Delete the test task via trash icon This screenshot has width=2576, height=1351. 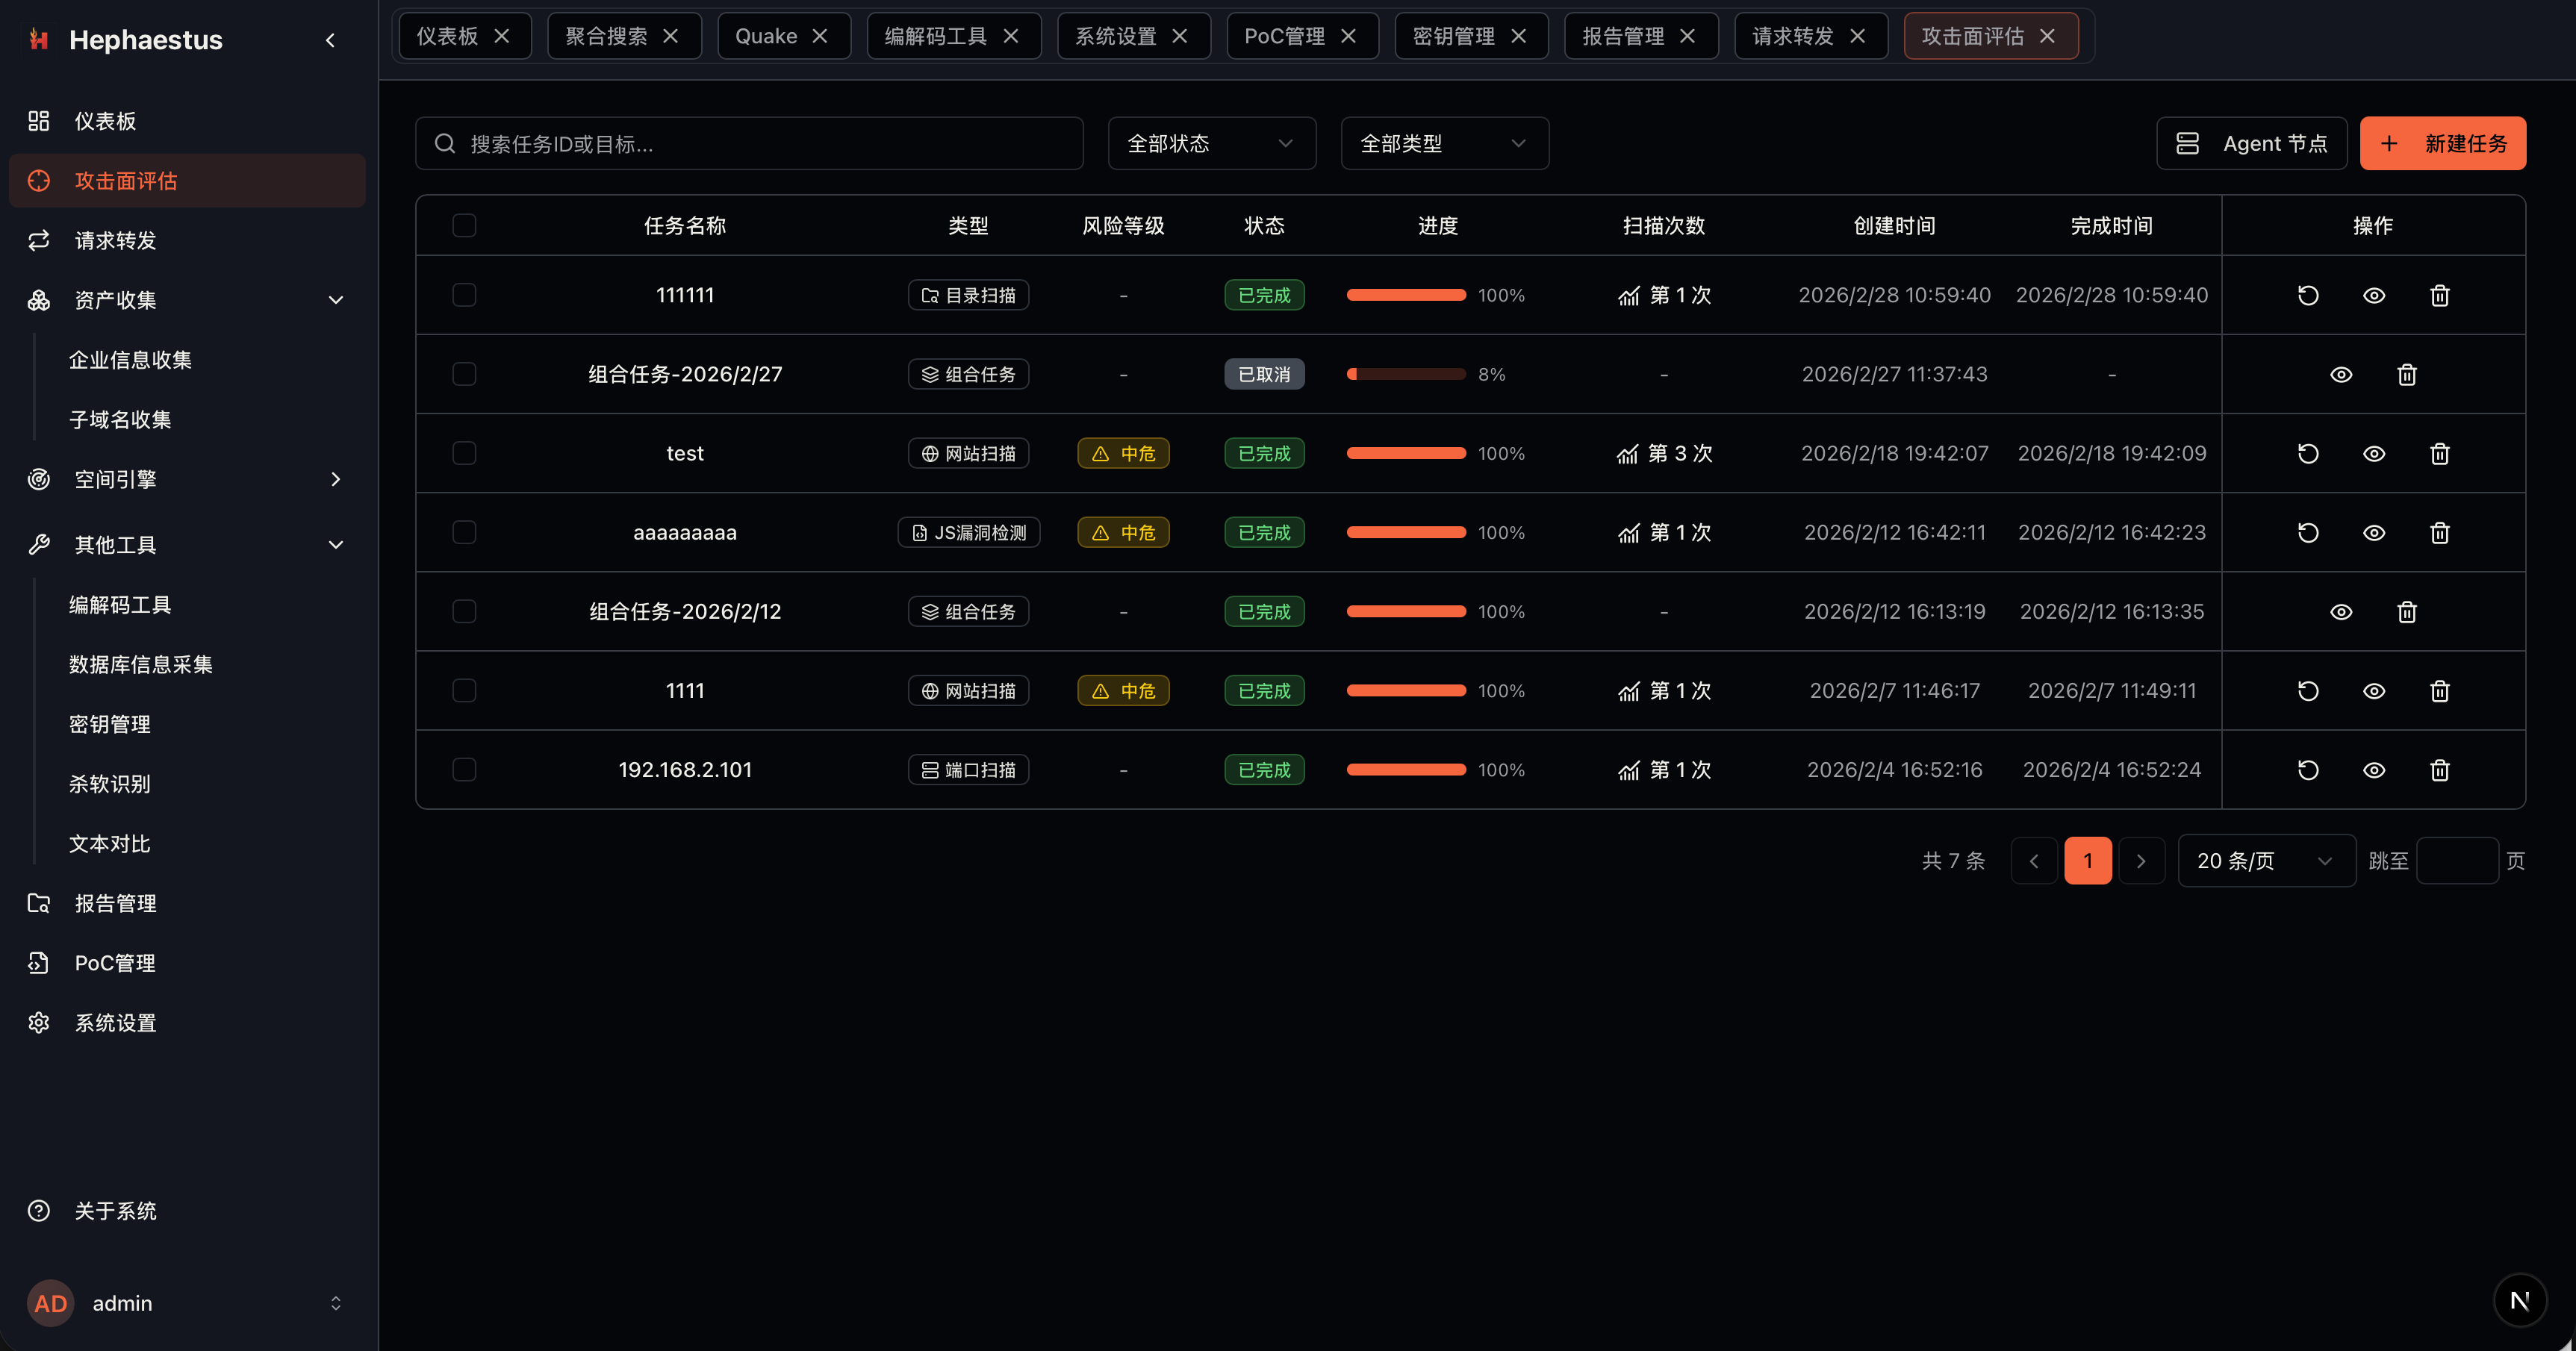pos(2439,453)
